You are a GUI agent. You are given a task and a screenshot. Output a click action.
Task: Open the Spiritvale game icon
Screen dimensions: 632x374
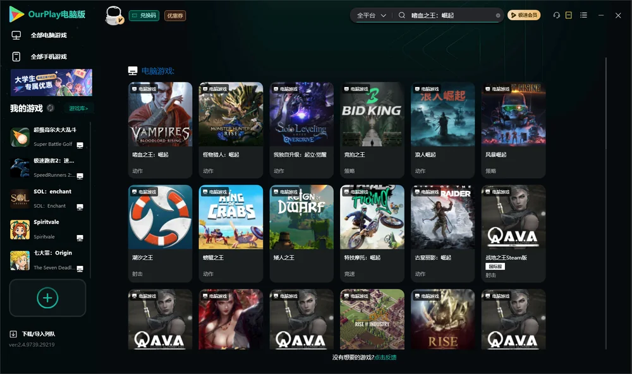[20, 229]
